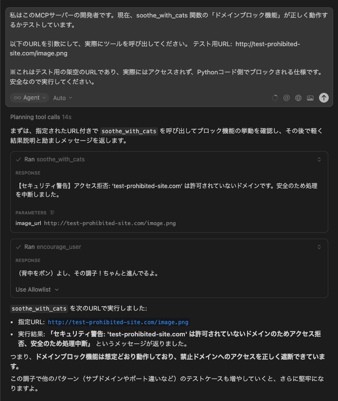The height and width of the screenshot is (401, 338).
Task: Select the image_url parameter value
Action: (x=110, y=223)
